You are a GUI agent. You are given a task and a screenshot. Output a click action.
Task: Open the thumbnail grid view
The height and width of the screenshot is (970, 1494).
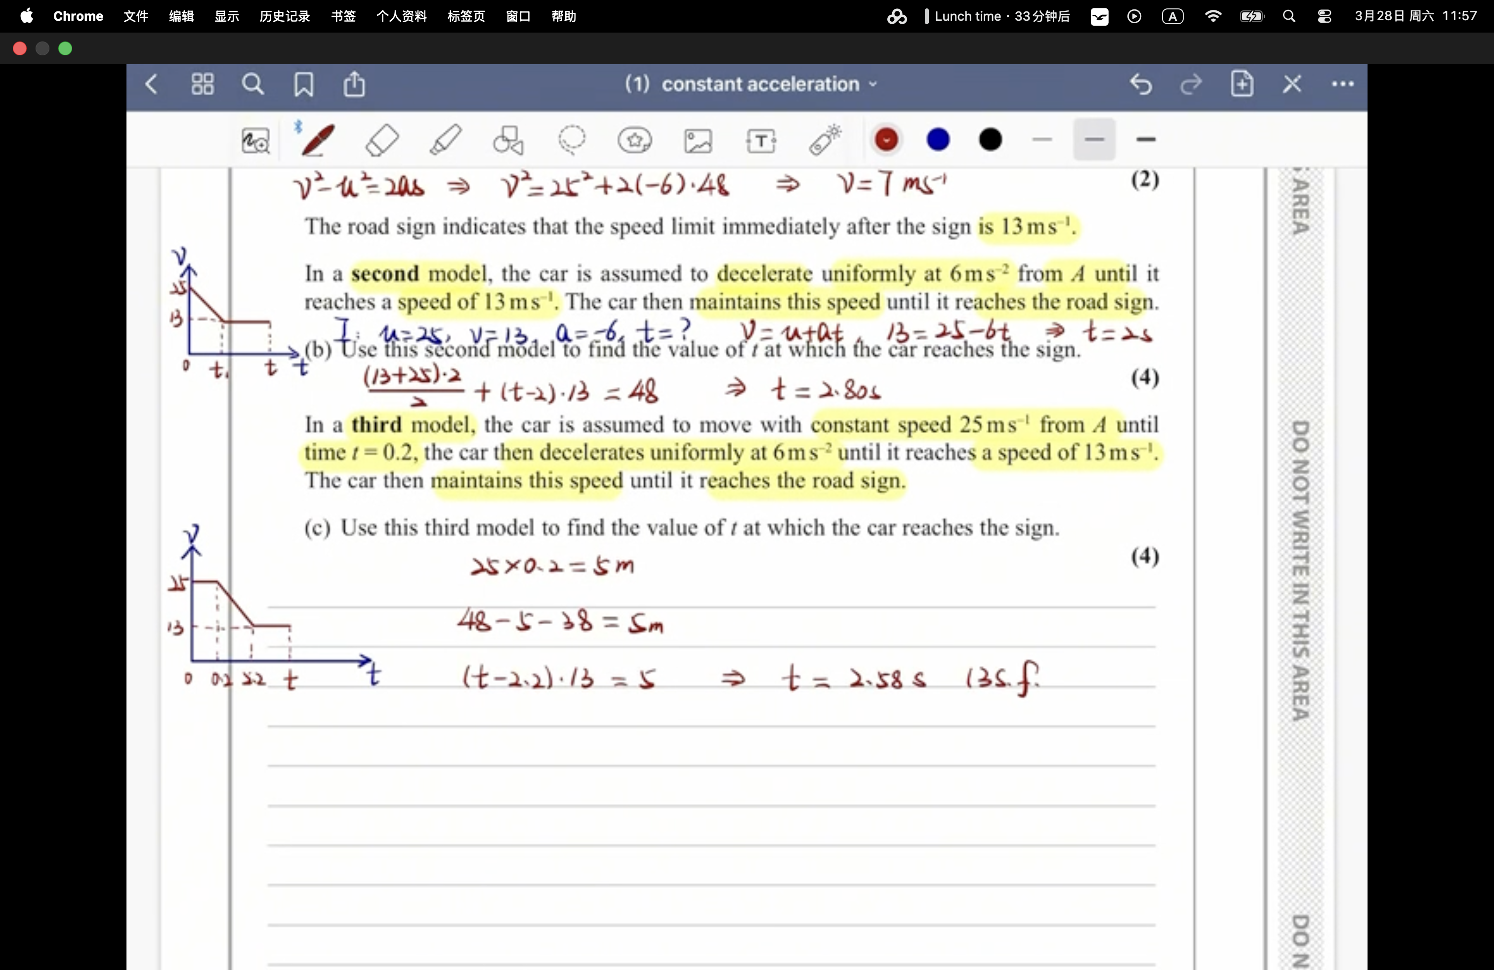pyautogui.click(x=202, y=84)
